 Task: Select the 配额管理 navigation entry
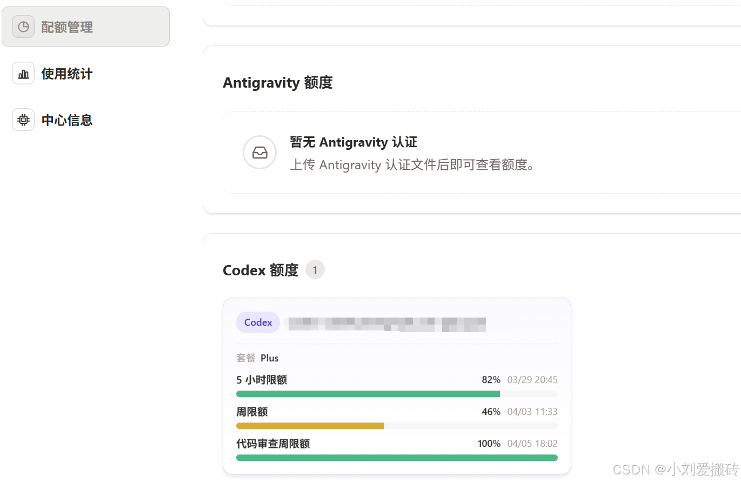click(x=66, y=26)
